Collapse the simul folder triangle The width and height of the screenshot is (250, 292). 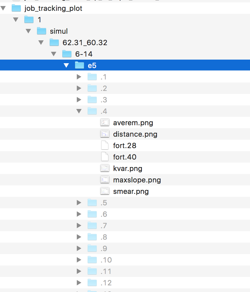click(29, 31)
